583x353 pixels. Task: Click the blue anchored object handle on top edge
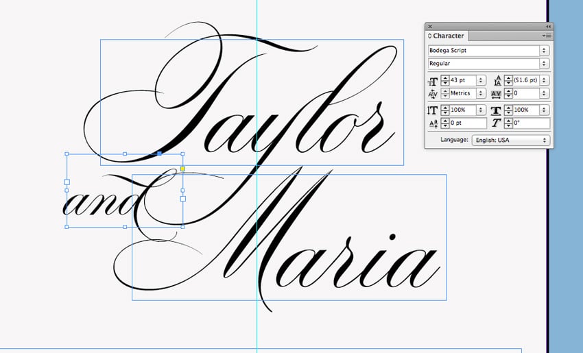pyautogui.click(x=160, y=154)
